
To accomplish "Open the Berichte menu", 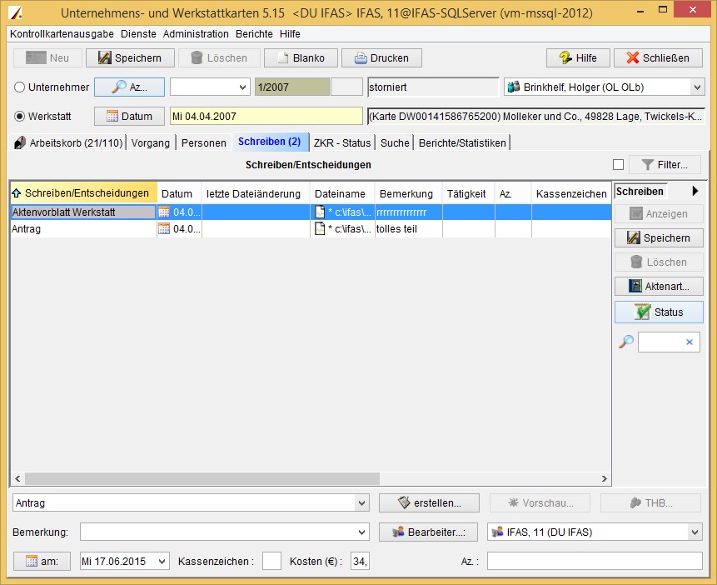I will (254, 34).
